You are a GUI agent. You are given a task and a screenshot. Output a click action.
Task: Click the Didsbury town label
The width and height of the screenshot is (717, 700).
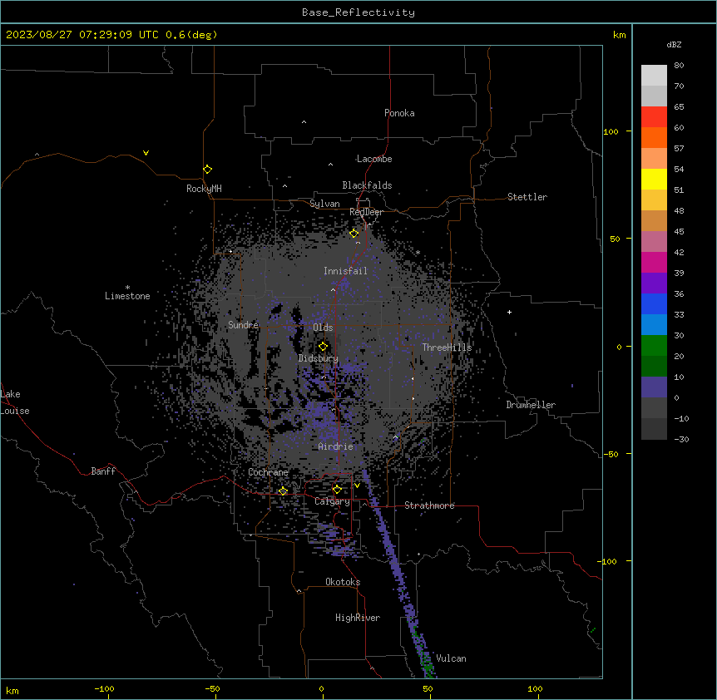319,358
